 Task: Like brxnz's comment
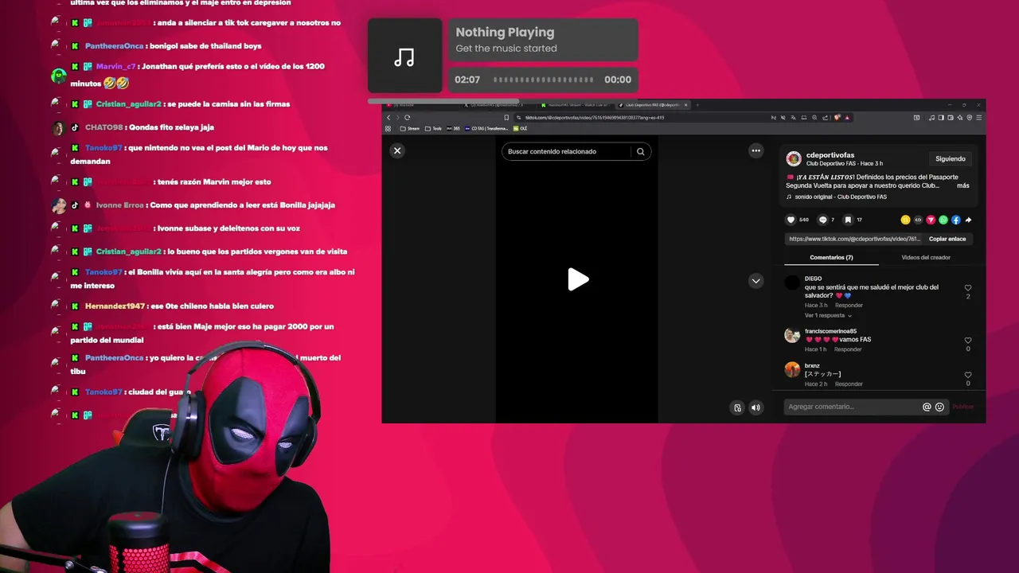point(968,375)
